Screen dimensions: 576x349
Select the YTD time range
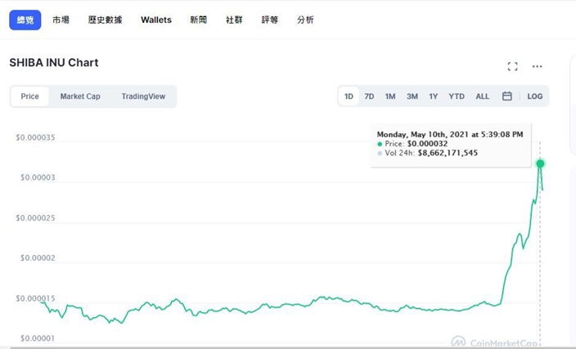[x=457, y=96]
